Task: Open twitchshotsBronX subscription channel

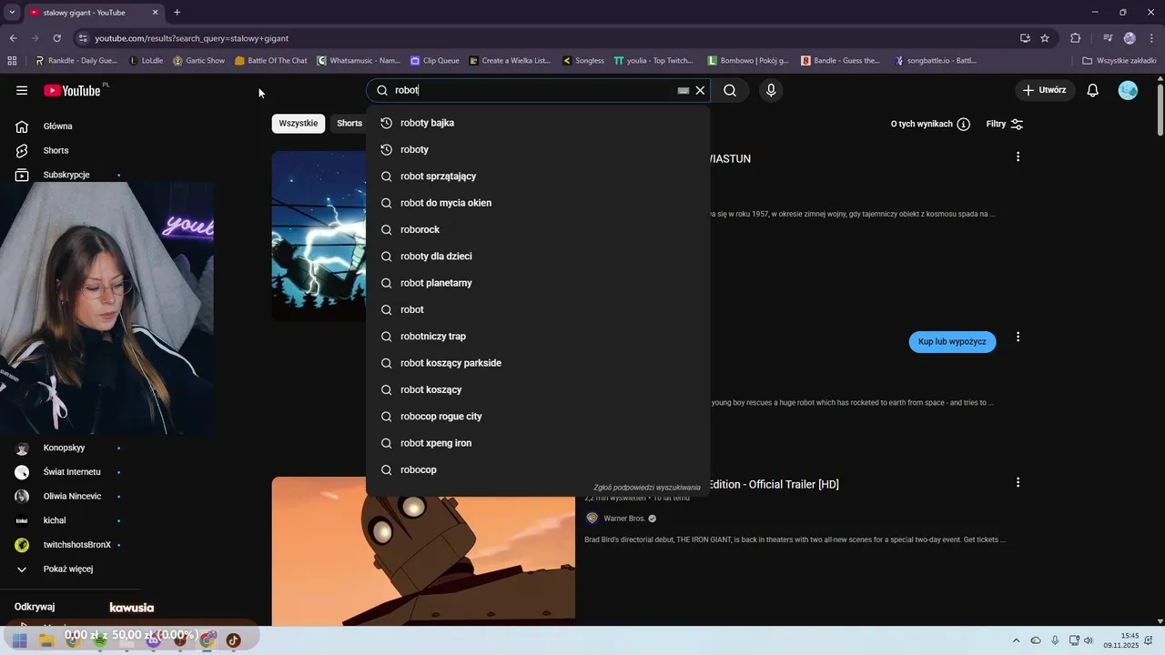Action: [x=76, y=545]
